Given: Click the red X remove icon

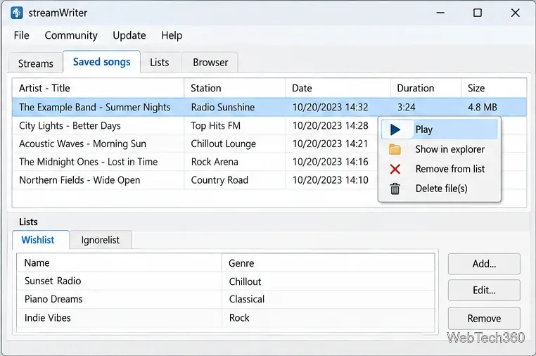Looking at the screenshot, I should tap(395, 169).
